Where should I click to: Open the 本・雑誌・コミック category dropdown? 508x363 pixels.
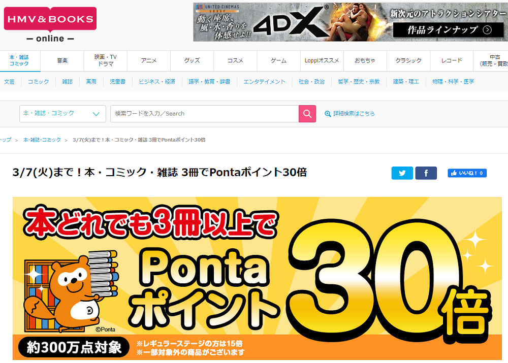coord(62,114)
